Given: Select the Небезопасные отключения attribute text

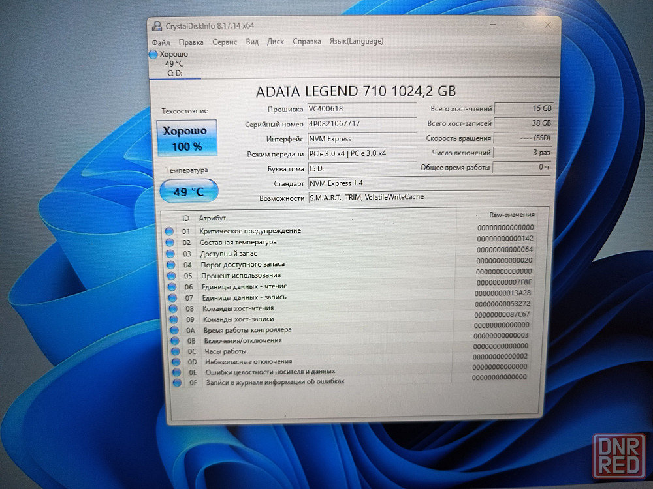Looking at the screenshot, I should [248, 362].
